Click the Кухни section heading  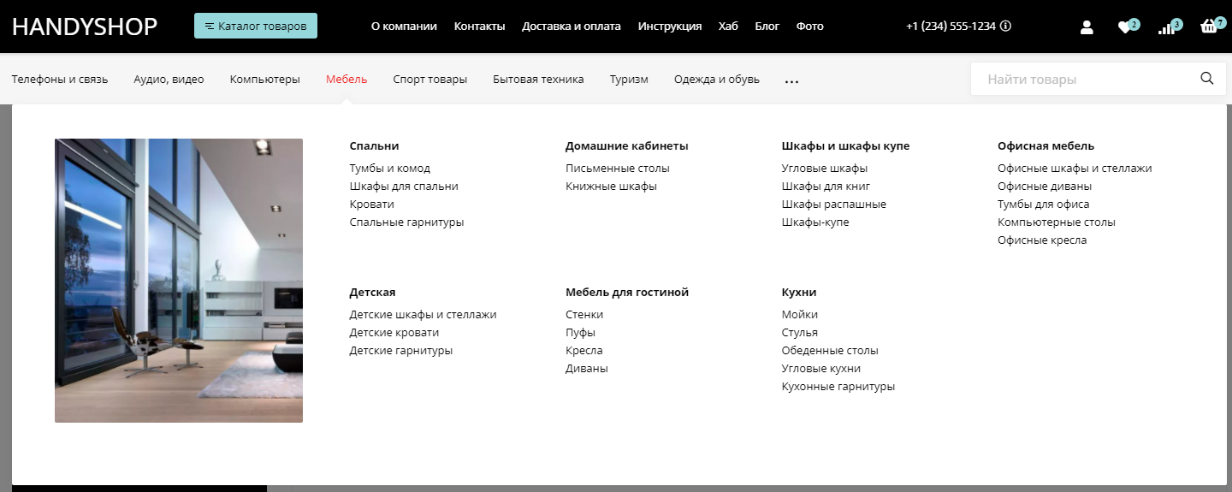[x=799, y=293]
